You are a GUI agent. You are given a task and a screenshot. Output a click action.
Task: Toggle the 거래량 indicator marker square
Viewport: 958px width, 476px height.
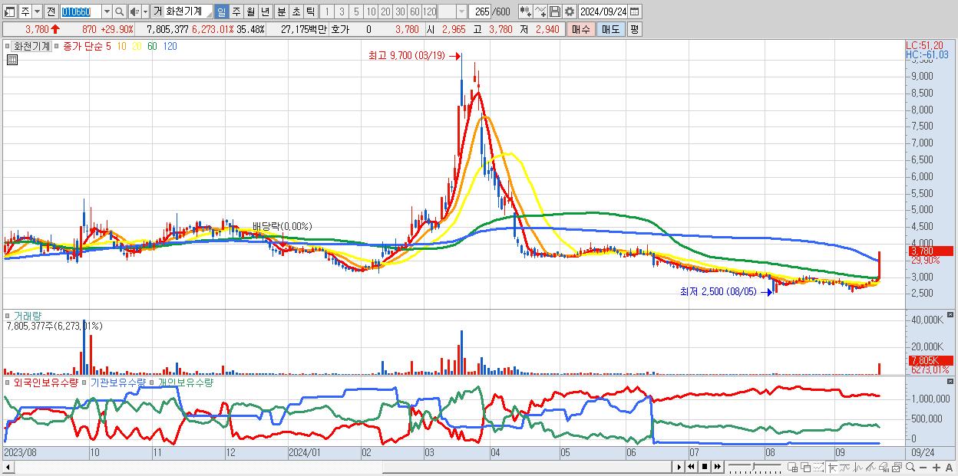point(8,315)
